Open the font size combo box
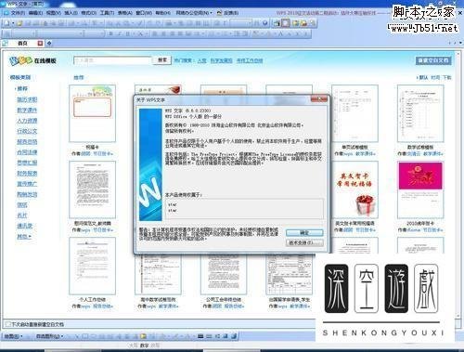 pyautogui.click(x=95, y=33)
